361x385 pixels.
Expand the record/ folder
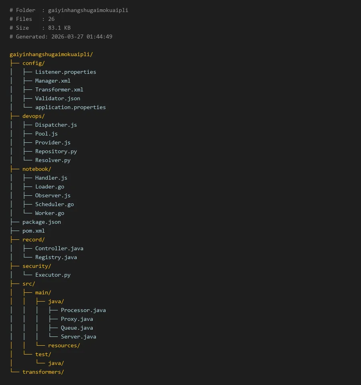33,239
